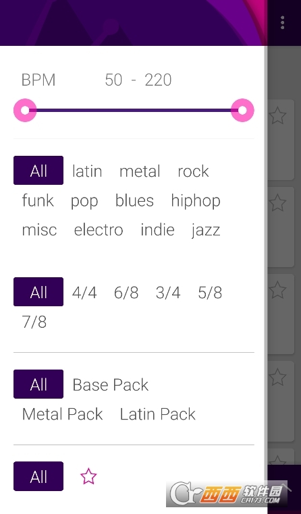This screenshot has height=514, width=301.
Task: Pick the 7/8 time signature filter
Action: tap(34, 322)
